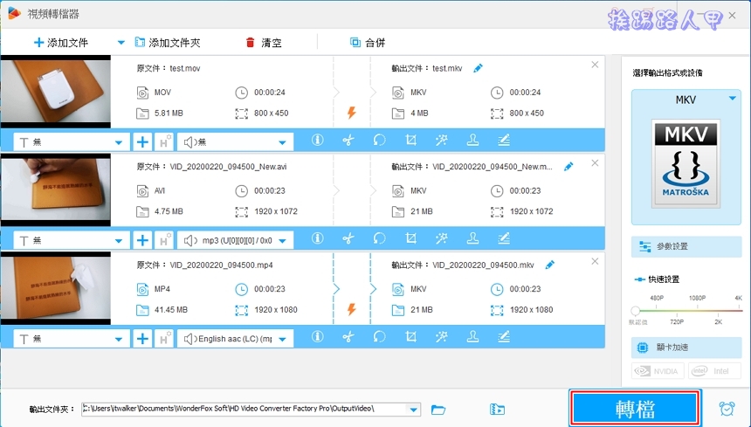Toggle hard subtitle H for test.mov
The height and width of the screenshot is (427, 751).
coord(164,142)
